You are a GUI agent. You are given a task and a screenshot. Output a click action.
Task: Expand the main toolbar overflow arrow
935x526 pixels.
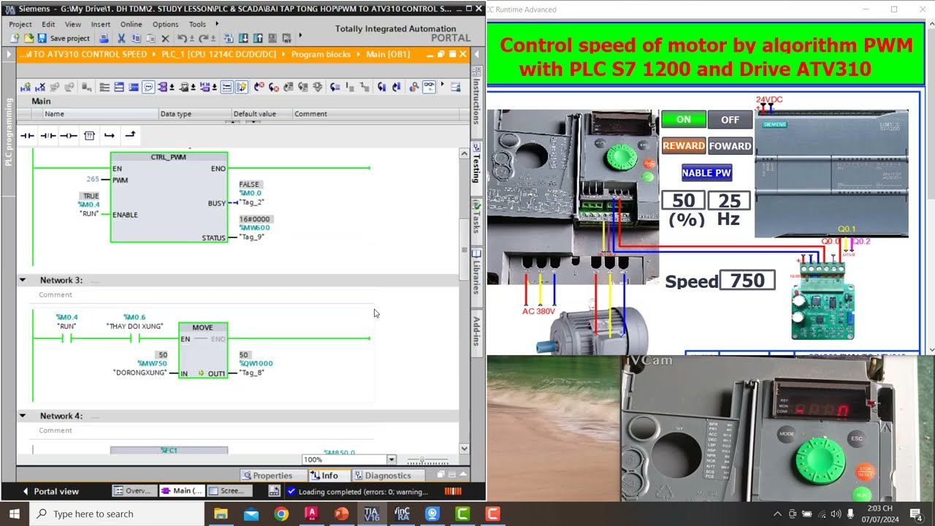[x=300, y=36]
